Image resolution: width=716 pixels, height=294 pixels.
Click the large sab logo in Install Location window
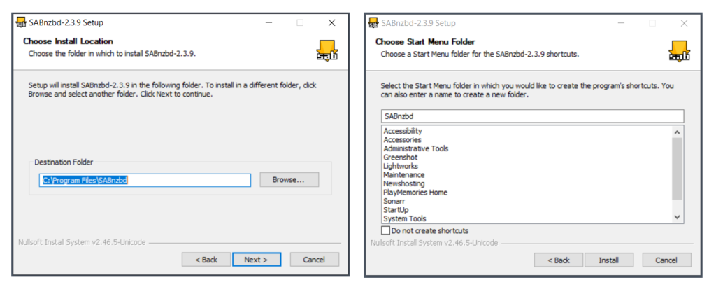tap(327, 51)
